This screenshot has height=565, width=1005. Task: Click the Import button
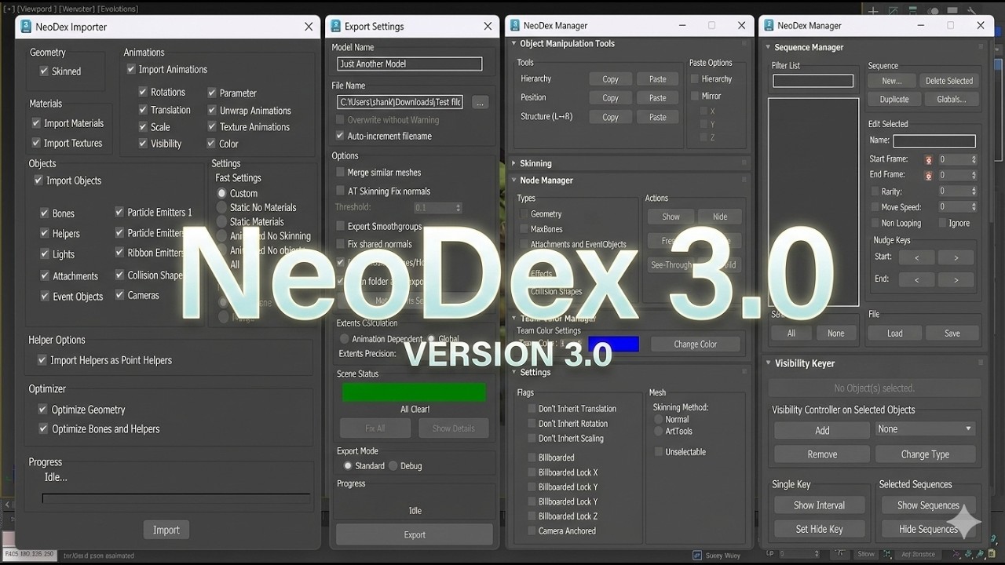(166, 530)
